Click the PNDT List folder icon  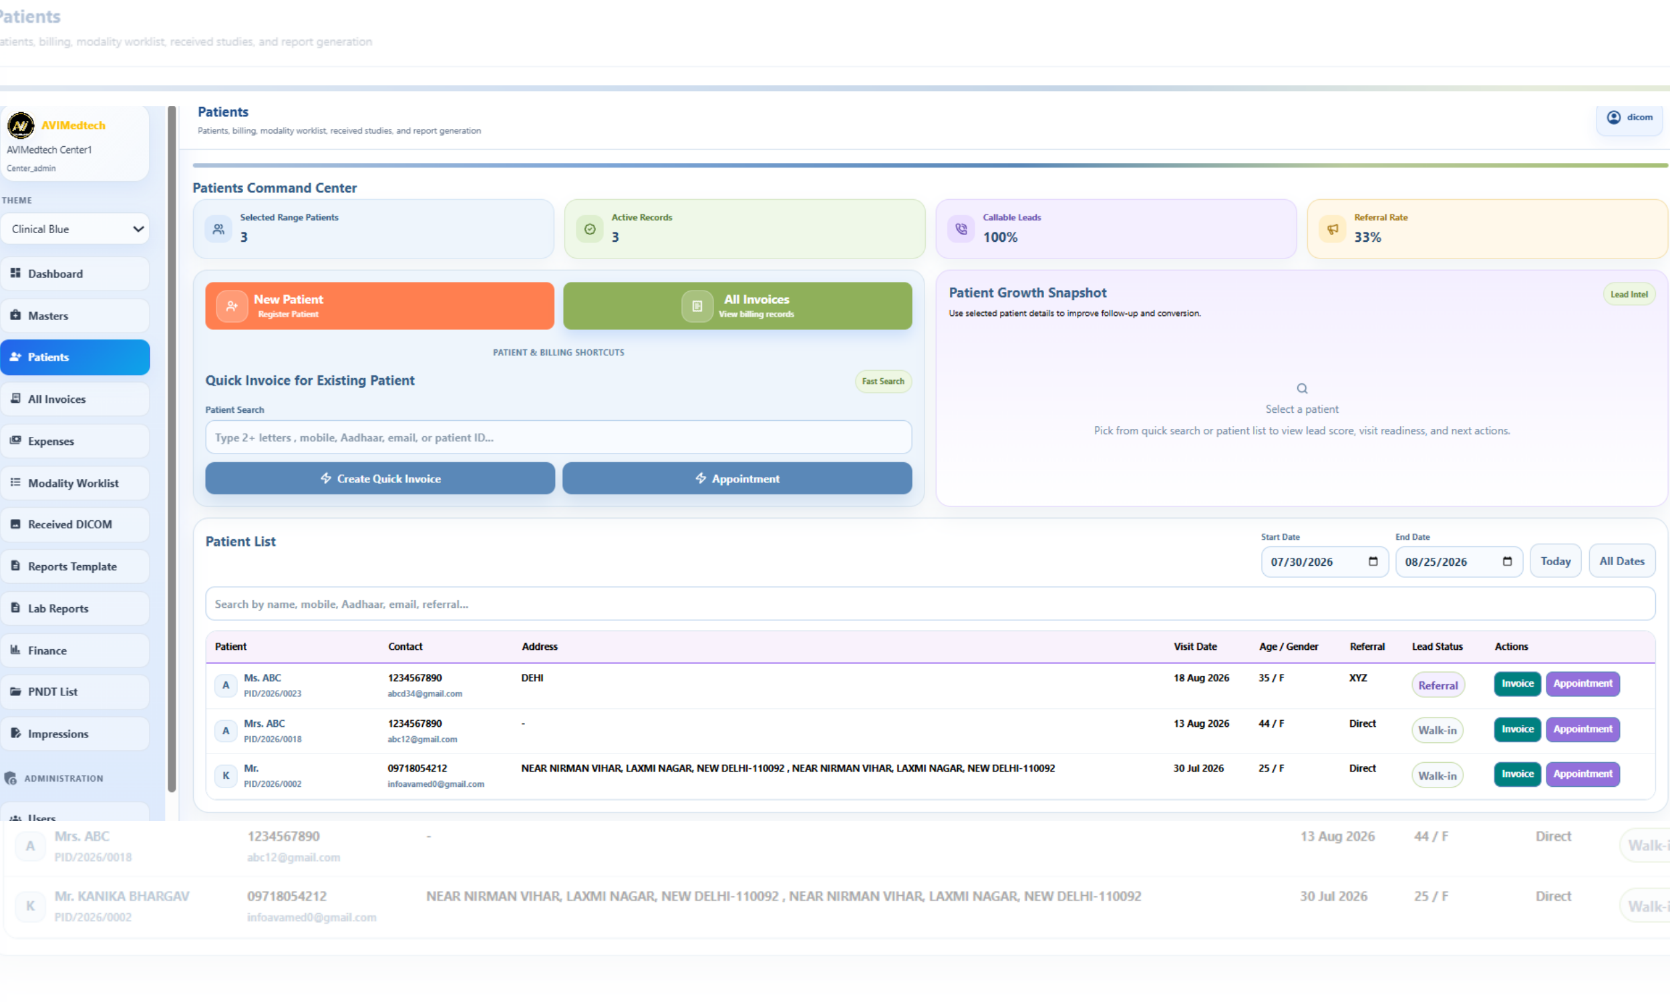coord(15,691)
